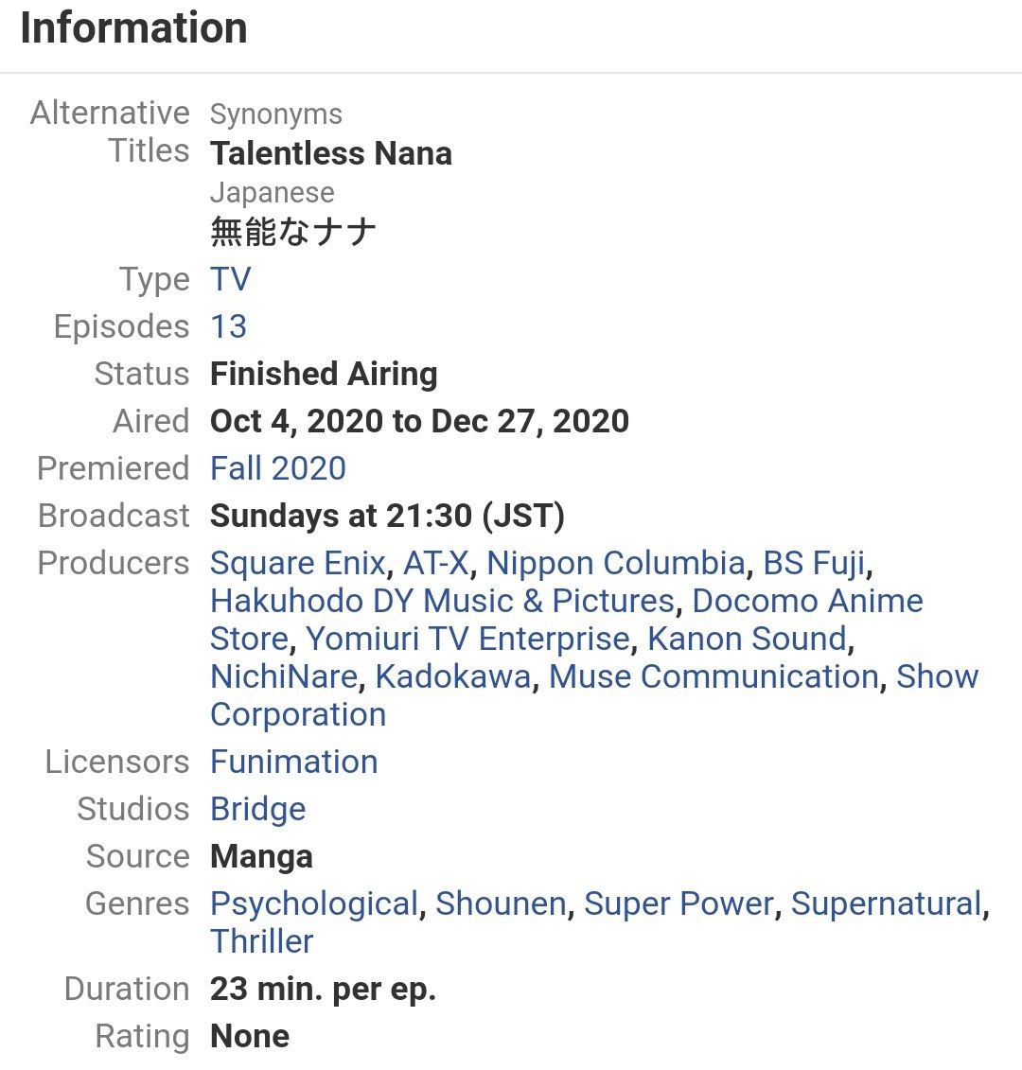Viewport: 1022px width, 1070px height.
Task: Open the BS Fuji producer link
Action: [815, 563]
